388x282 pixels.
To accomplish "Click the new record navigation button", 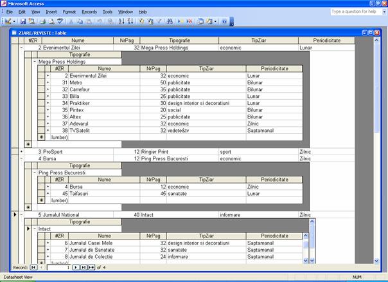I will (92, 267).
